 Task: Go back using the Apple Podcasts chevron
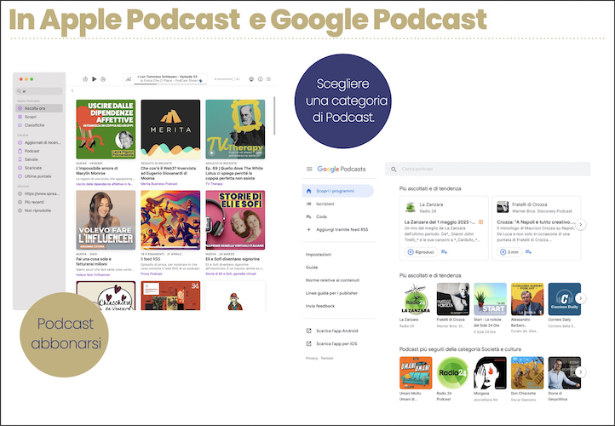(x=72, y=90)
